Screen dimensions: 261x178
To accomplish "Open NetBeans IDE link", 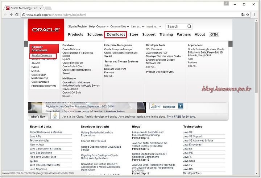I will click(x=153, y=63).
